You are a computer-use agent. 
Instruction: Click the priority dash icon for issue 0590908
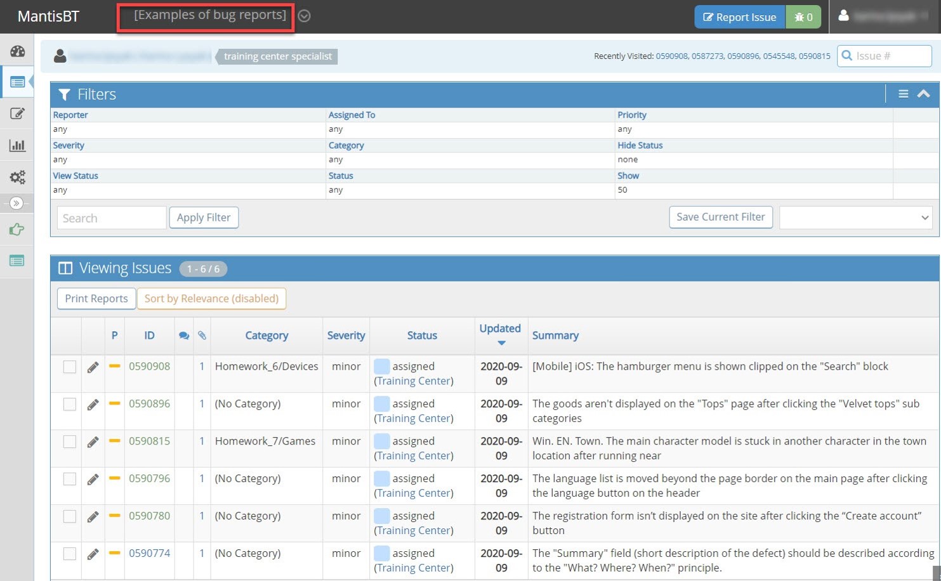point(114,366)
